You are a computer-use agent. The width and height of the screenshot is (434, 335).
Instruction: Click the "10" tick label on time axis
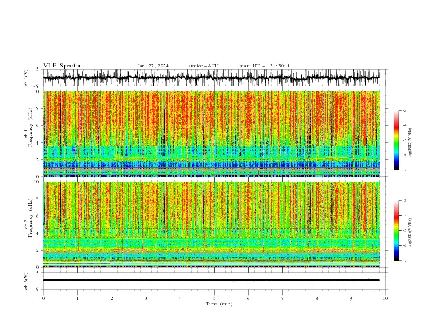tap(385, 298)
